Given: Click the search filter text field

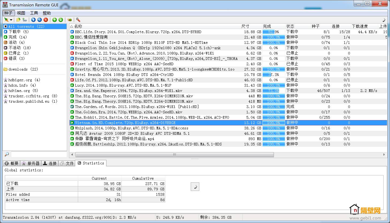Looking at the screenshot, I should click(39, 154).
